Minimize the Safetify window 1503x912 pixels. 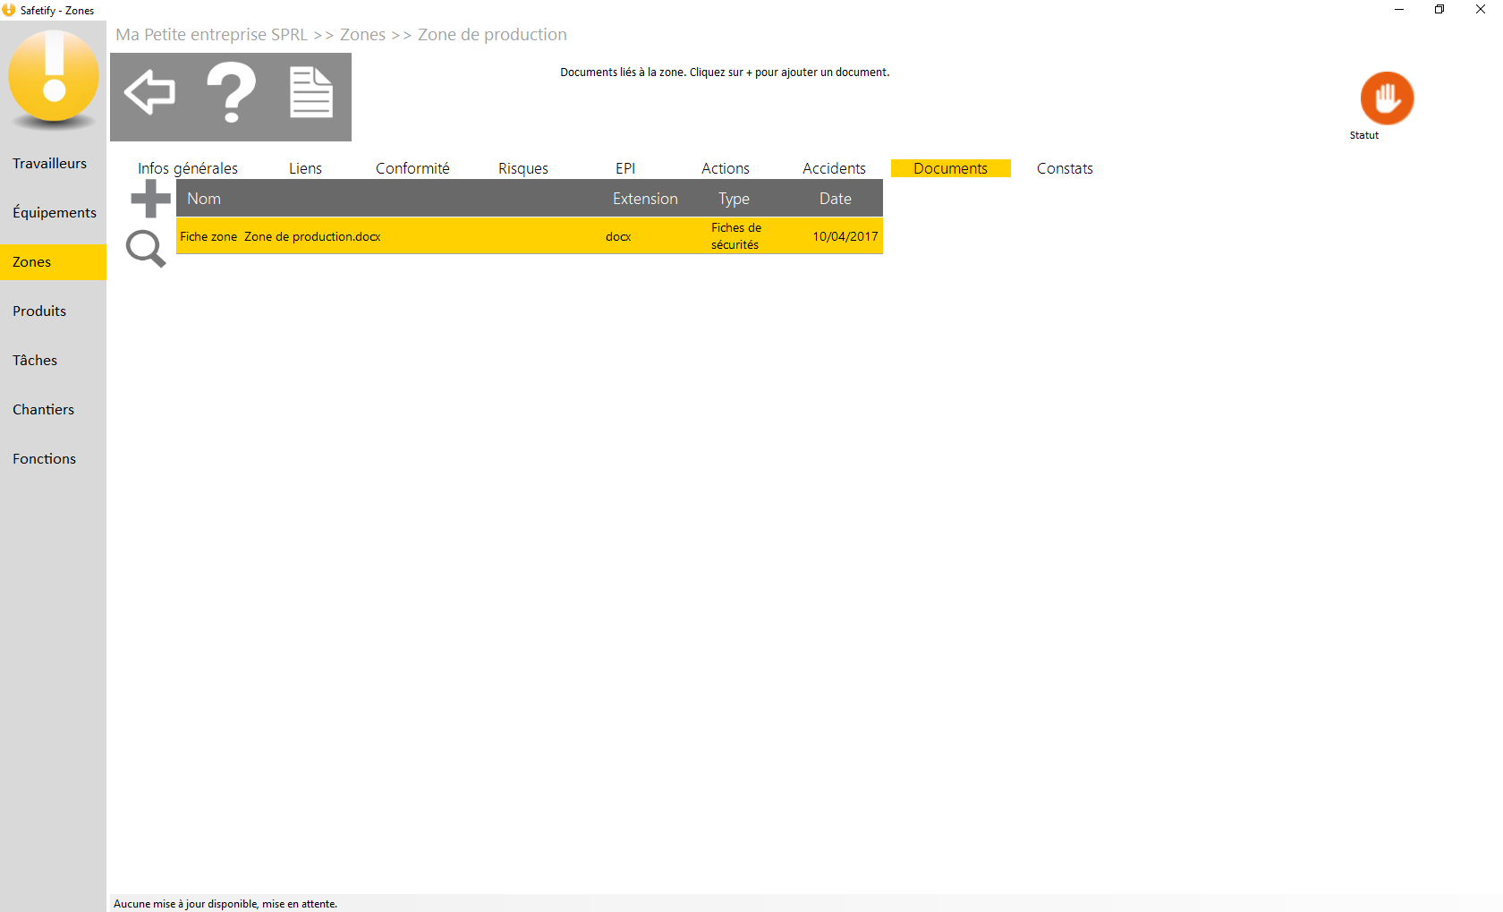(x=1399, y=10)
